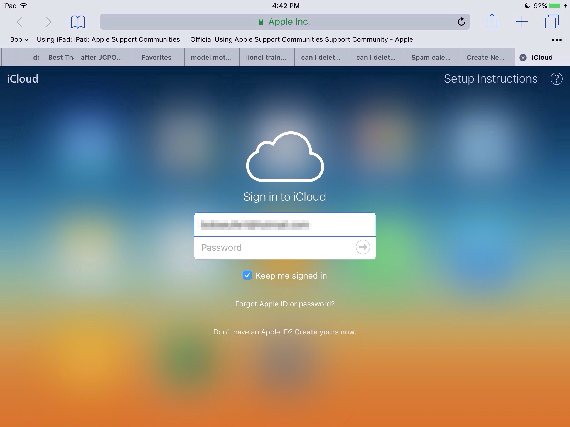570x427 pixels.
Task: Submit login with the arrow button
Action: pyautogui.click(x=363, y=247)
